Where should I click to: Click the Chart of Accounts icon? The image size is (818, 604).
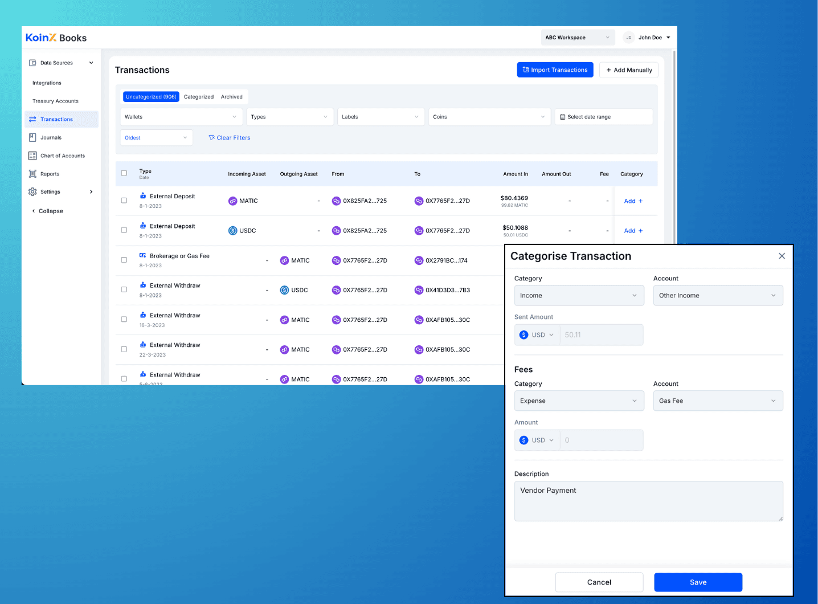pos(32,156)
